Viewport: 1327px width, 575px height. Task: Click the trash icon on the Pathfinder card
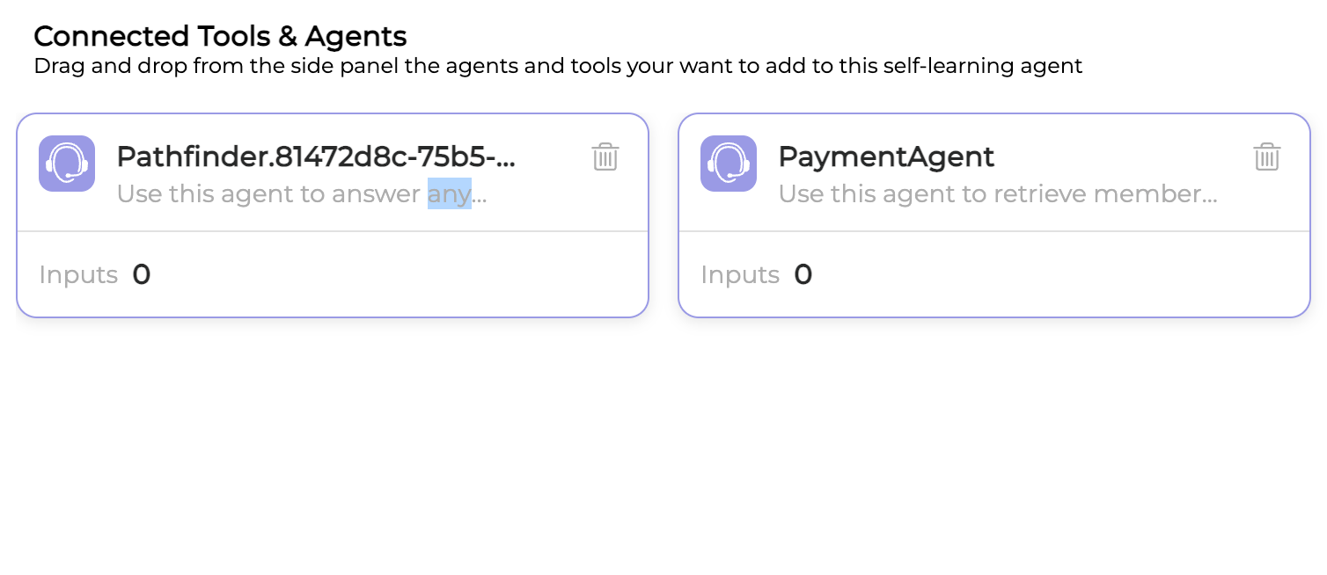[605, 157]
